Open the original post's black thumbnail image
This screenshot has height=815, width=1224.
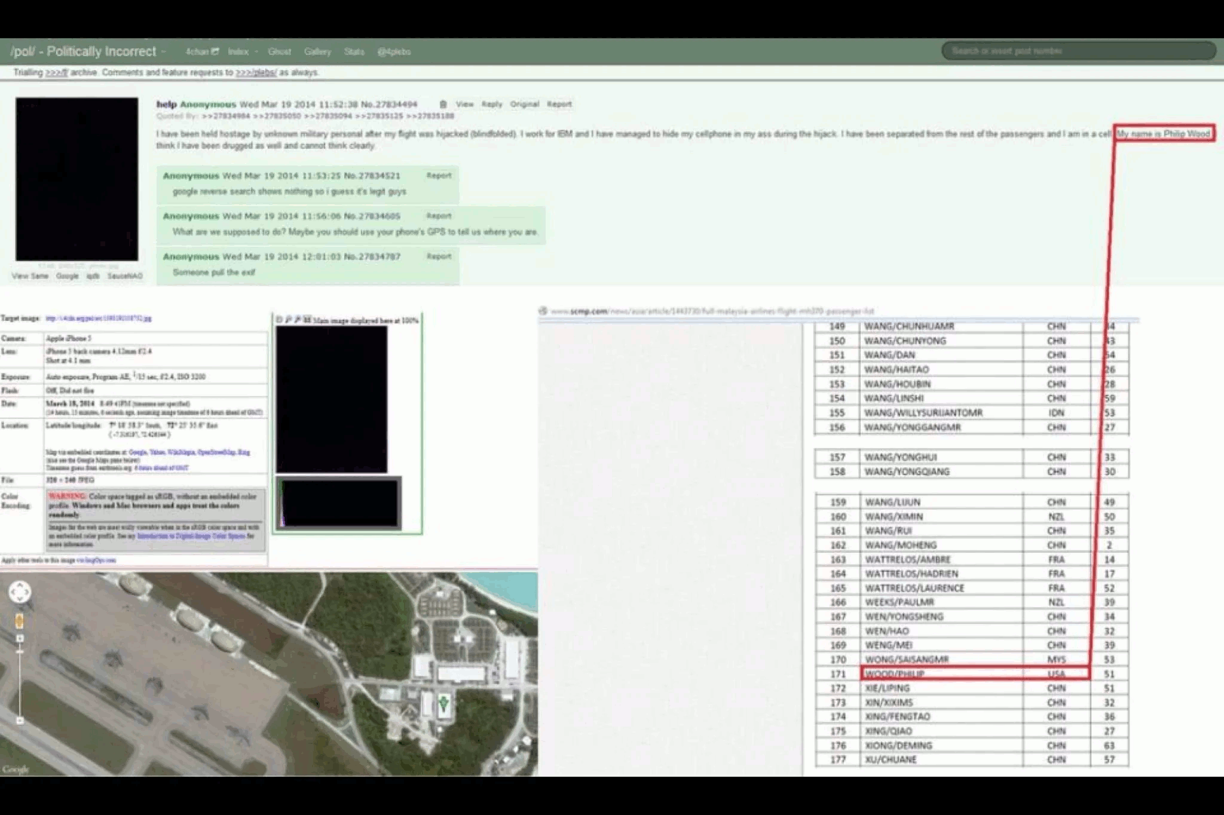pyautogui.click(x=76, y=179)
